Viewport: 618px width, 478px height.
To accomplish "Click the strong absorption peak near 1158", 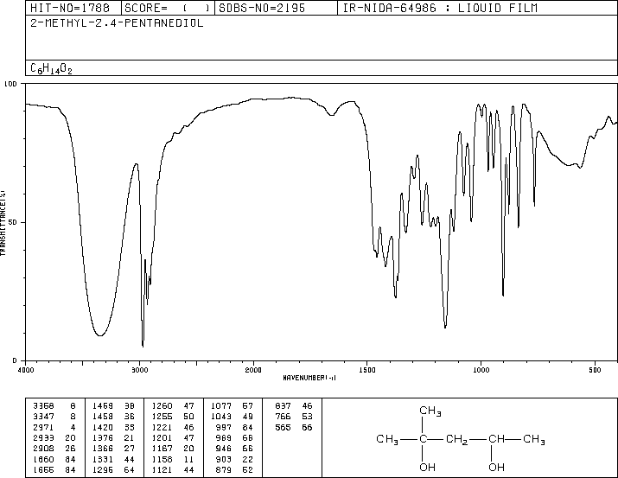I will [x=445, y=327].
